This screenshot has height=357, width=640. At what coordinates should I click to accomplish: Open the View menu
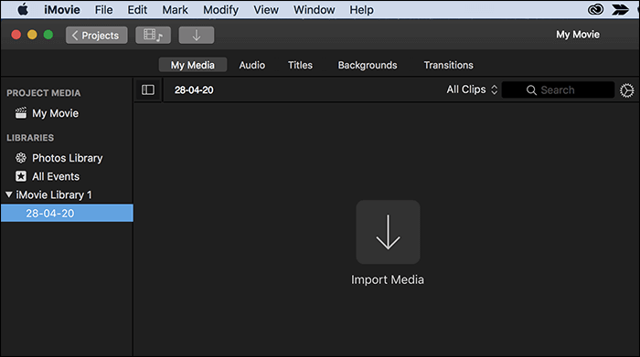[266, 9]
